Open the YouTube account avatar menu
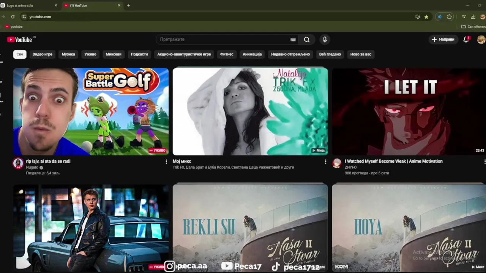Viewport: 486px width, 273px height. 481,39
